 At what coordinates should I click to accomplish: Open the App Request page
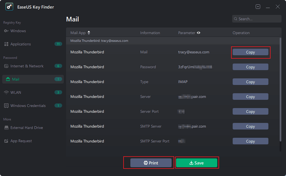33,141
